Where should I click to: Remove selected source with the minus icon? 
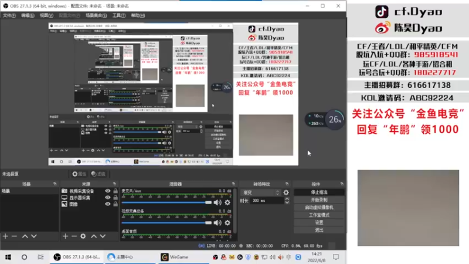point(74,236)
